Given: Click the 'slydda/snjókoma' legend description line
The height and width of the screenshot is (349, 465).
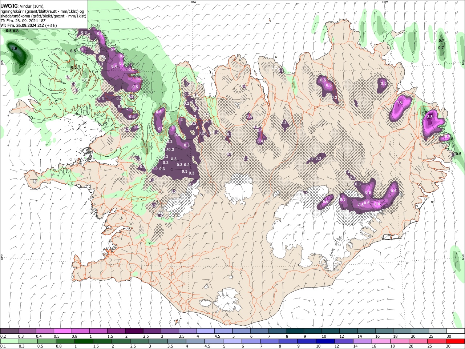Looking at the screenshot, I should [x=44, y=16].
